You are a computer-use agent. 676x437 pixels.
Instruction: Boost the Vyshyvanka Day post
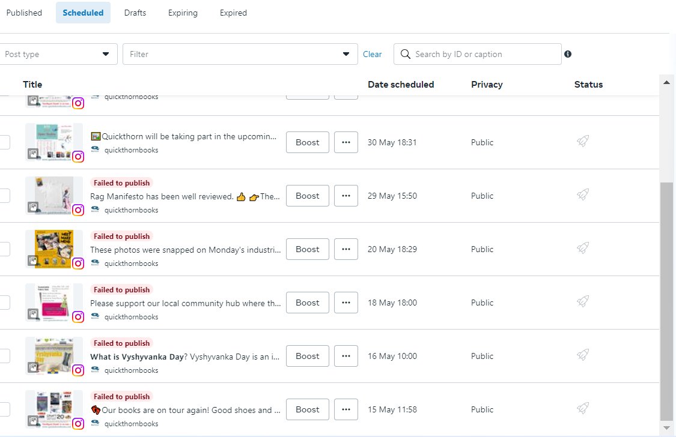(x=308, y=355)
